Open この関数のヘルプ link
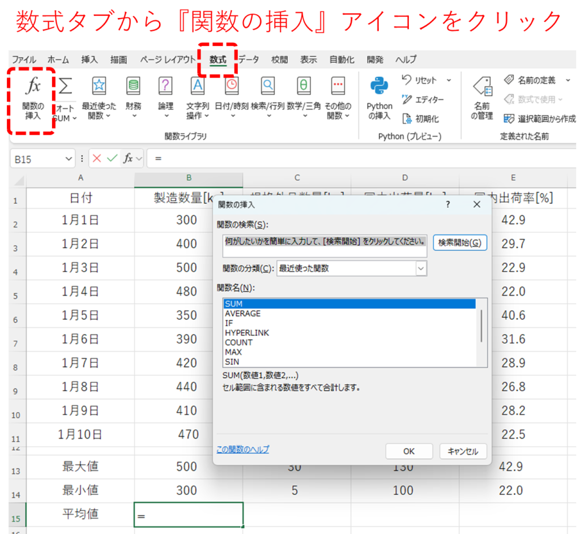 pos(243,450)
